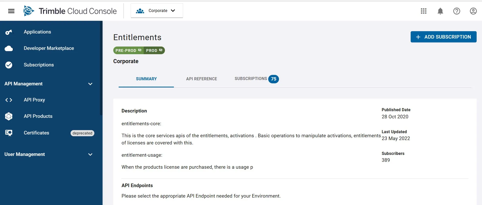Open Applications in the sidebar
The height and width of the screenshot is (205, 482).
tap(37, 32)
